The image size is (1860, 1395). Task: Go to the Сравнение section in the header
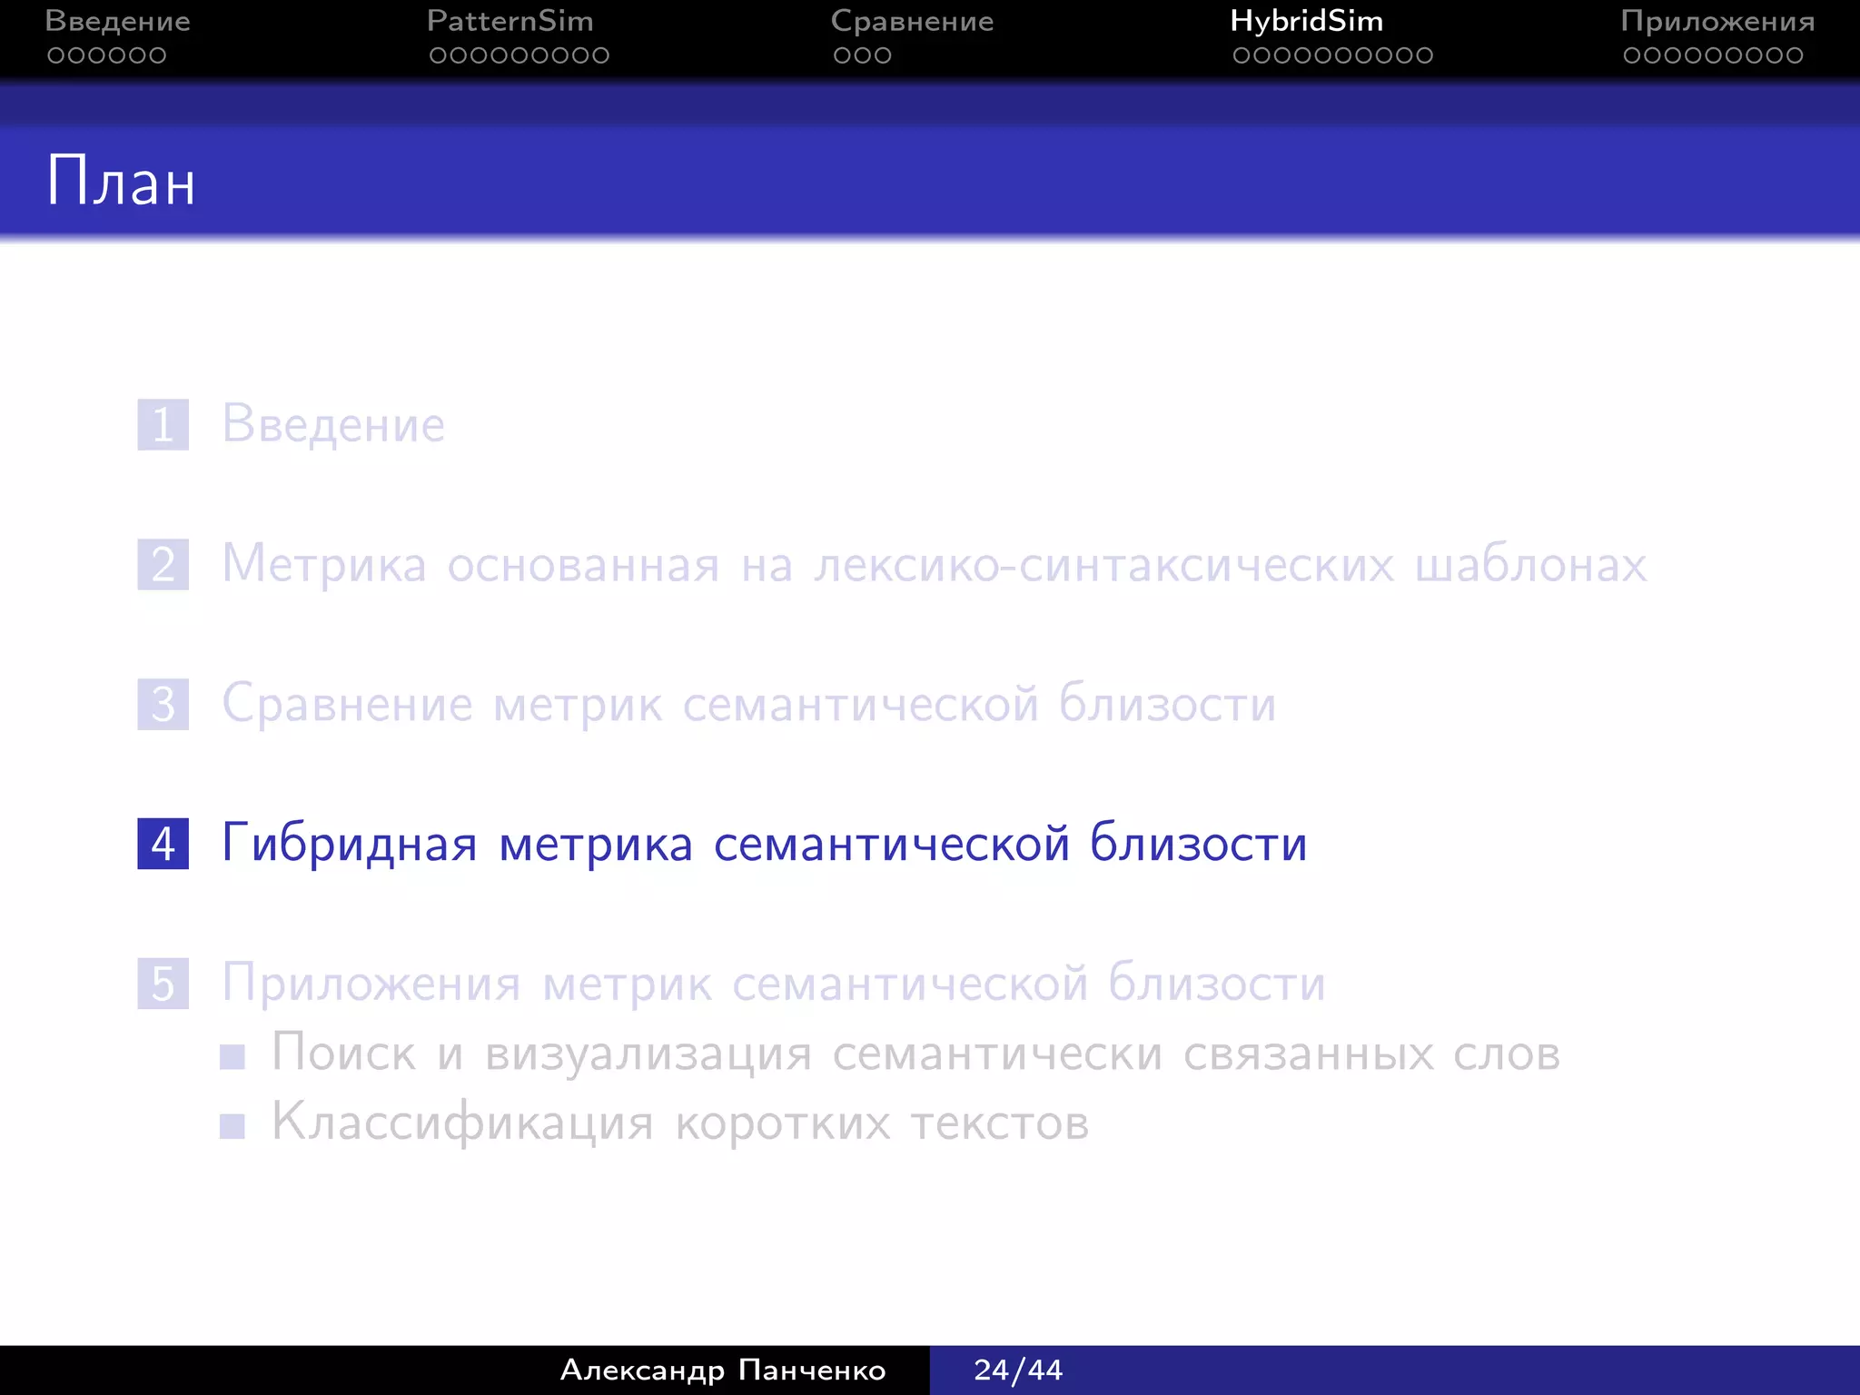point(912,21)
